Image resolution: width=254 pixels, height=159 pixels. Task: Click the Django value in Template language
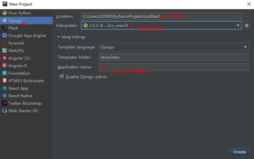tap(107, 47)
